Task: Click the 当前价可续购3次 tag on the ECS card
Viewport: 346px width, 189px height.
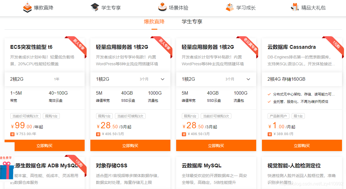Action: (26, 116)
